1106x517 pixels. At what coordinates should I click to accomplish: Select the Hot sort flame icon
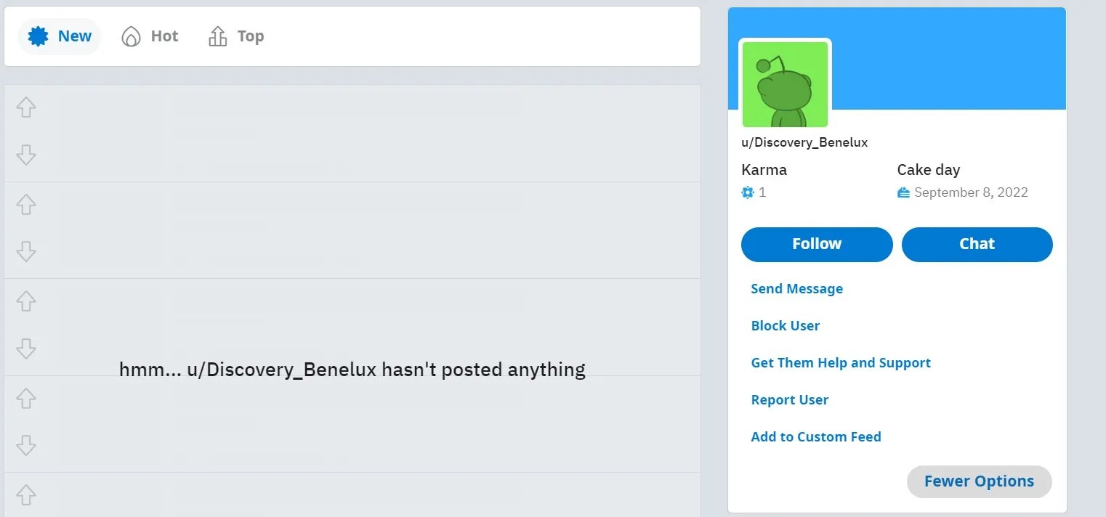tap(130, 35)
